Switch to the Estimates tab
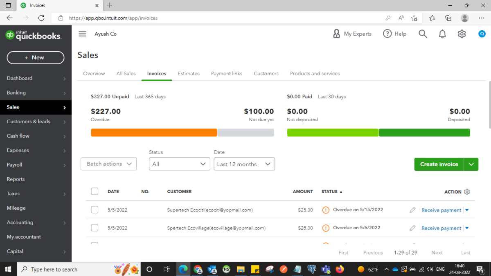This screenshot has height=276, width=491. pos(189,74)
